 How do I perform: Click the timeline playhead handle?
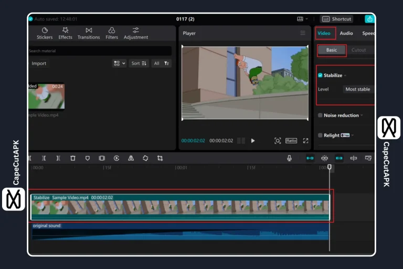[x=330, y=167]
